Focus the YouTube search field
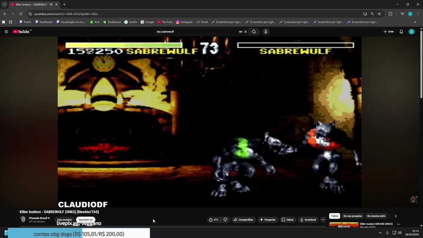 (x=197, y=32)
